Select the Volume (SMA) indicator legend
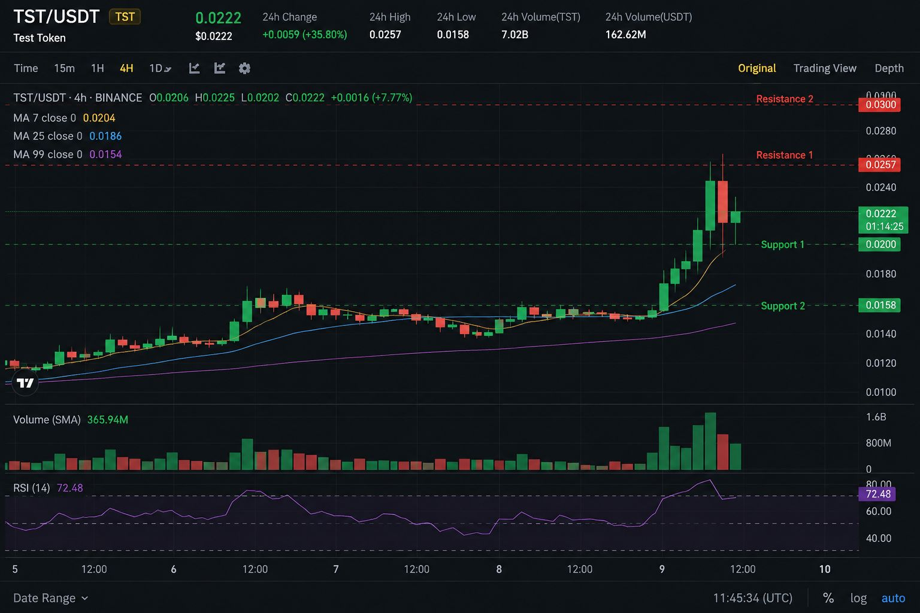 [x=71, y=420]
